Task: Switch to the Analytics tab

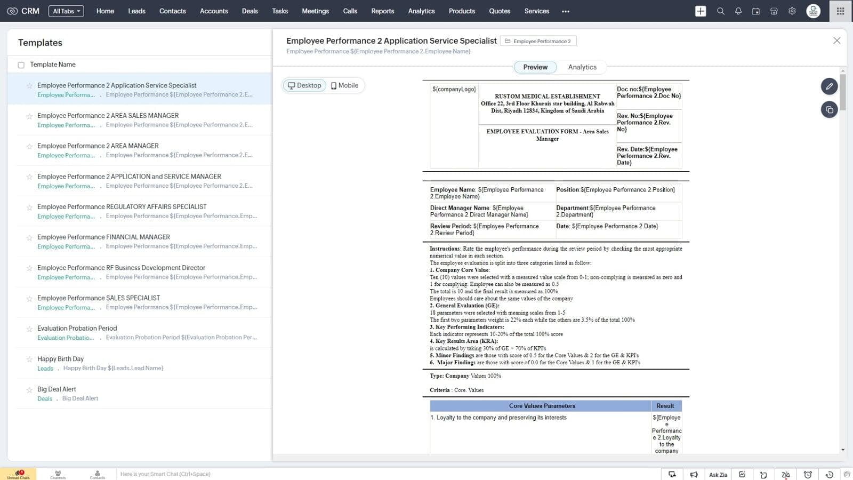Action: pyautogui.click(x=582, y=67)
